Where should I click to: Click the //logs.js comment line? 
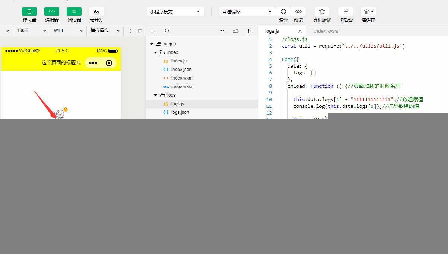click(x=294, y=39)
